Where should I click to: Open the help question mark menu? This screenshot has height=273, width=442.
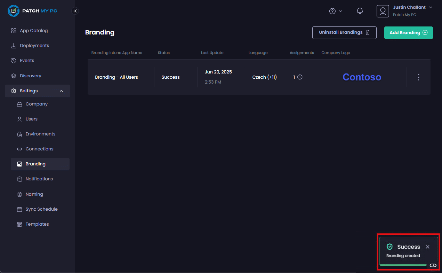tap(335, 11)
